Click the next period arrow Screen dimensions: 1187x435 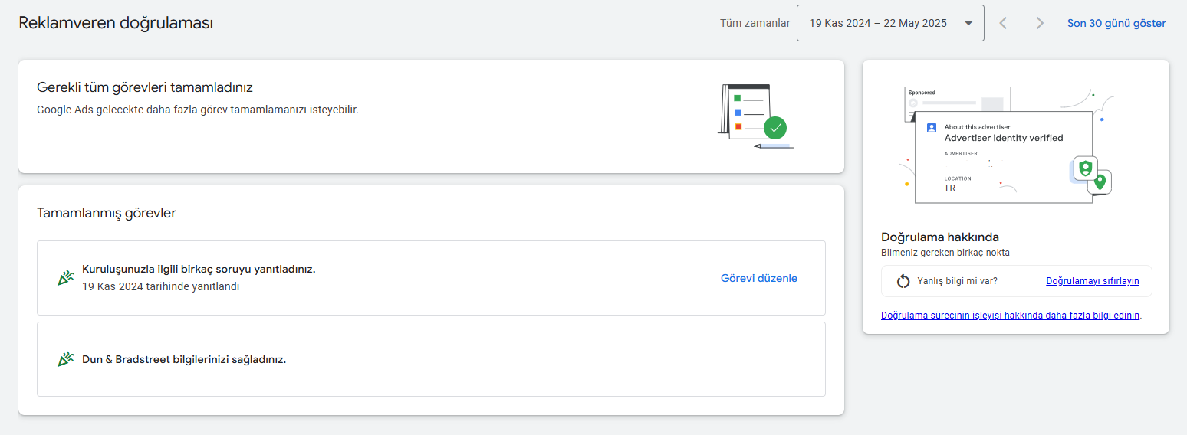[1040, 23]
